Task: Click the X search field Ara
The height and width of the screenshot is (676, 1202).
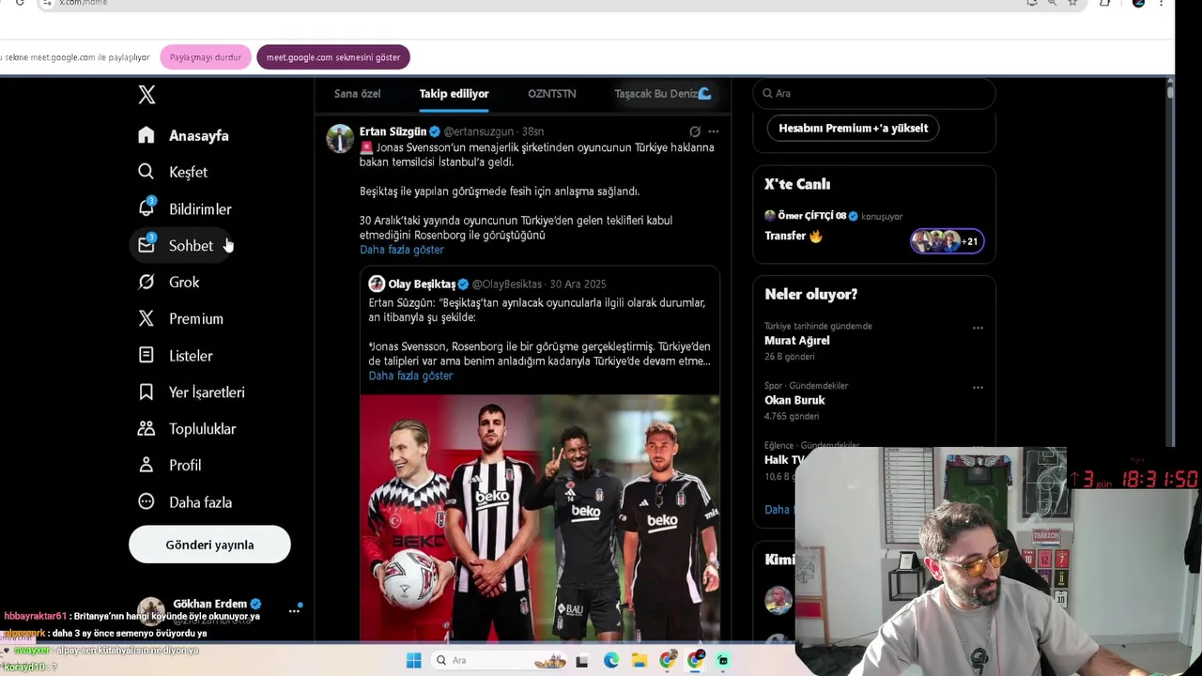Action: (x=874, y=94)
